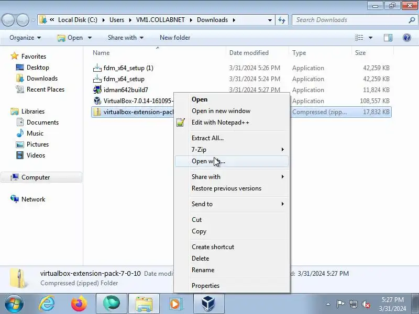Open Recent Places in the sidebar
The image size is (419, 314).
46,89
